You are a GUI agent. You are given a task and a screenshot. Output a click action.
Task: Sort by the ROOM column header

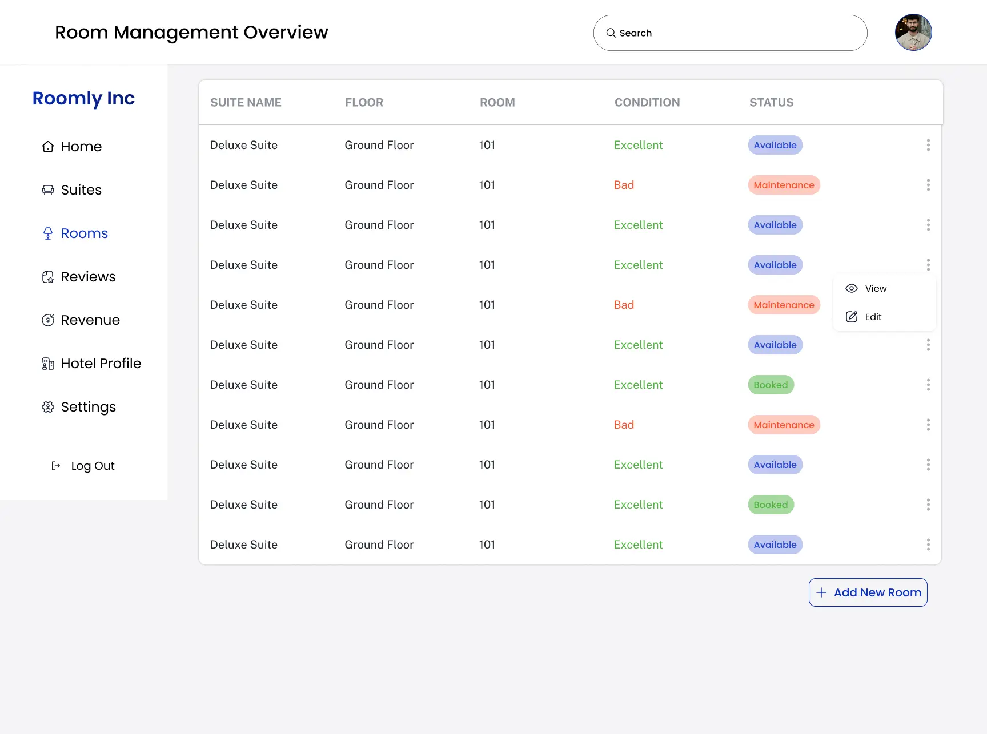click(x=497, y=103)
